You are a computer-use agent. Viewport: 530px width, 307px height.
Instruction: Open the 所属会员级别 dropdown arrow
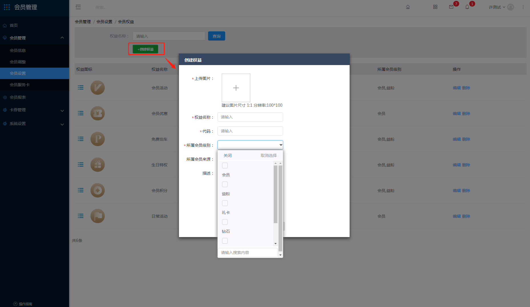[x=281, y=145]
